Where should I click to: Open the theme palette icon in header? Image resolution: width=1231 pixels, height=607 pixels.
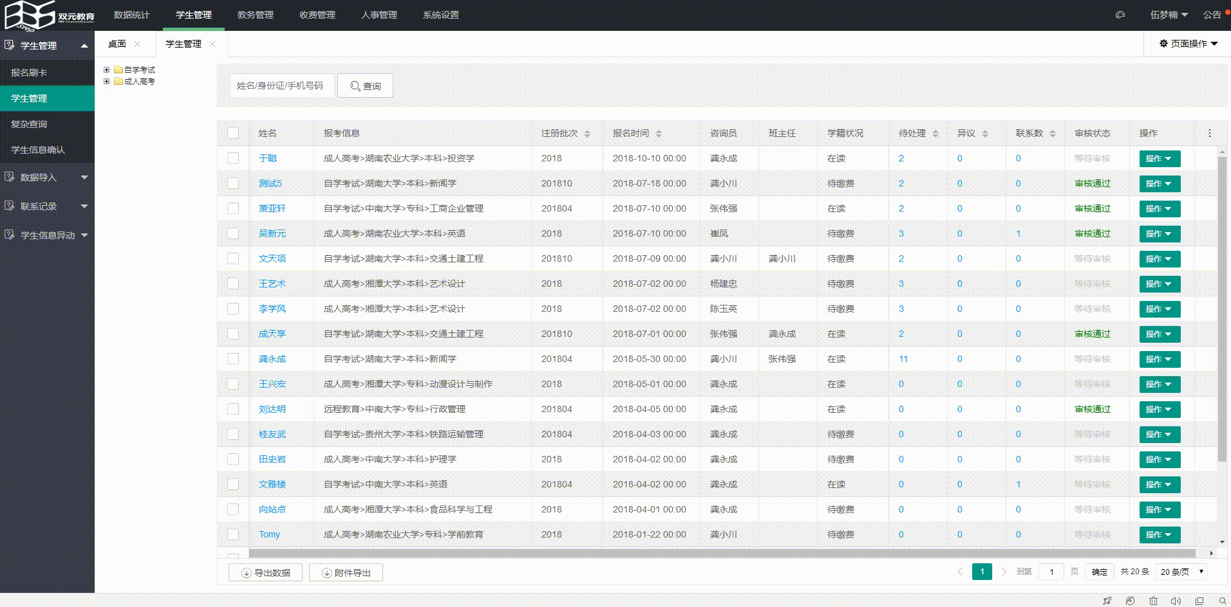(1120, 15)
